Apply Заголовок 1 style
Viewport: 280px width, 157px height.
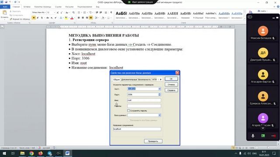click(224, 15)
